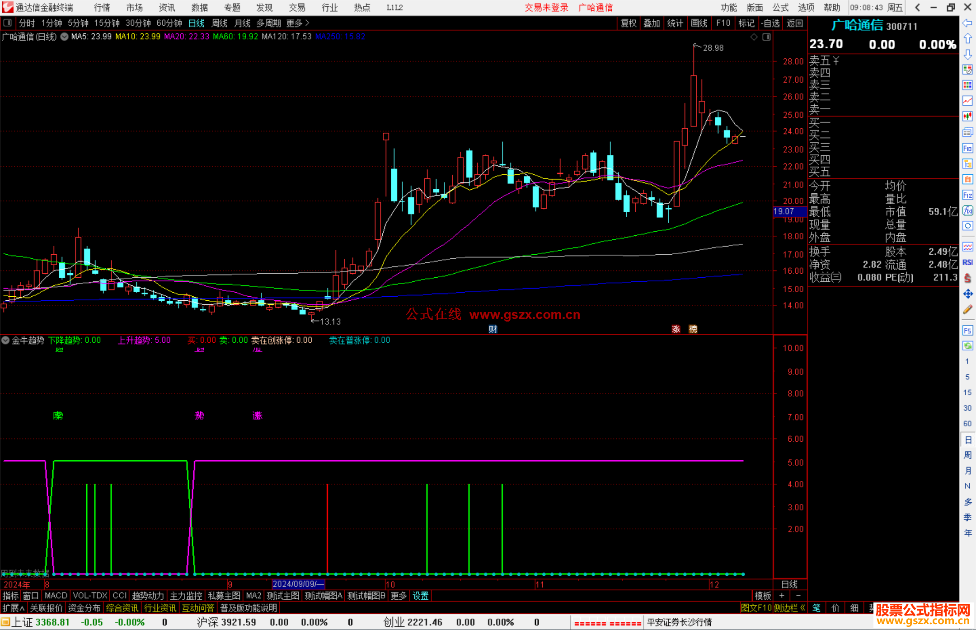Click the 2024/09/09 date marker on time axis
Screen dimensions: 976x630
[x=298, y=584]
